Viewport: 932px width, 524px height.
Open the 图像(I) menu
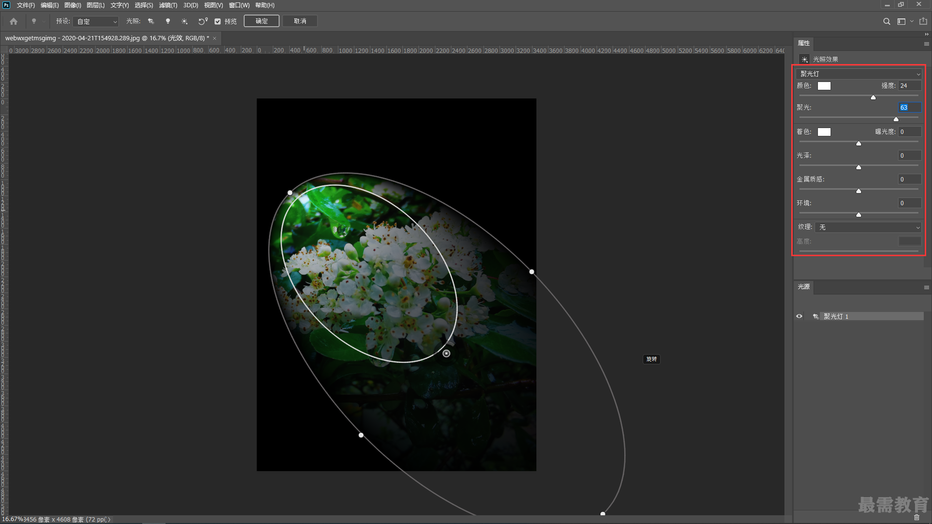(x=72, y=5)
